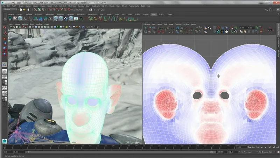Switch to the TURTLE shelf tab
The width and height of the screenshot is (280, 158).
point(162,14)
